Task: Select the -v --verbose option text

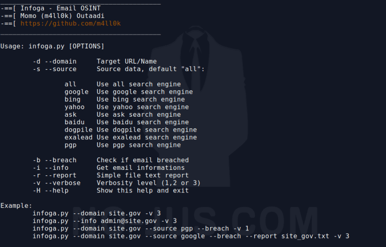Action: point(57,183)
